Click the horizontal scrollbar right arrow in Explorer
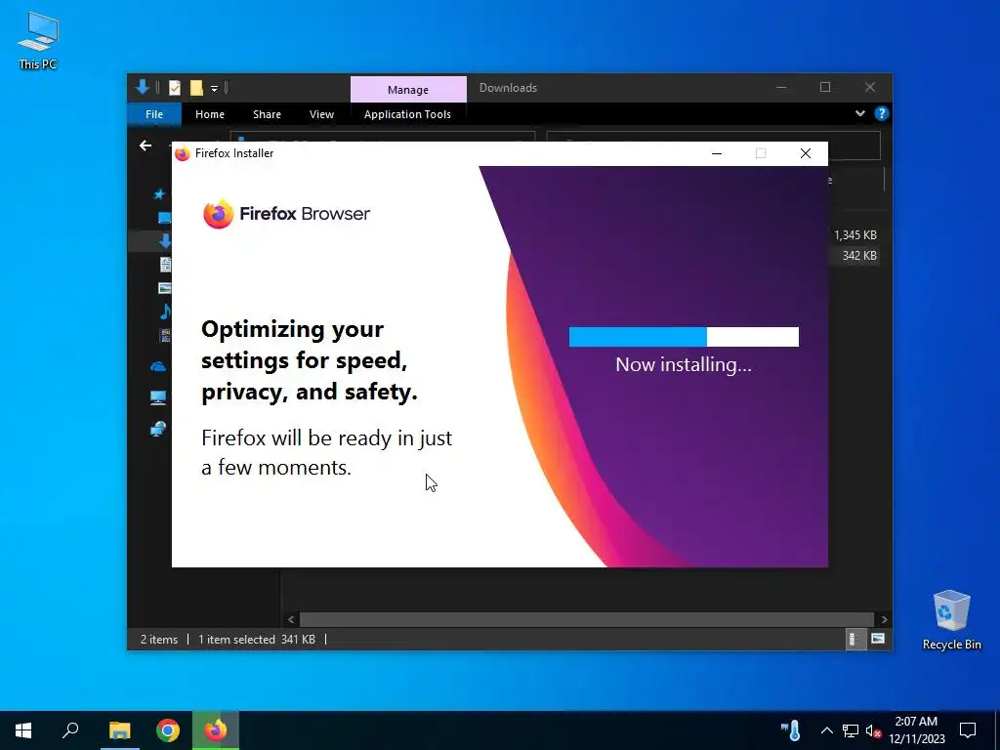The image size is (1000, 750). pos(884,619)
